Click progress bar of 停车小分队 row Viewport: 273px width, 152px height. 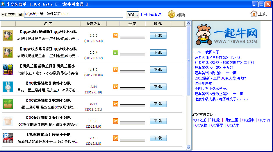(x=132, y=140)
